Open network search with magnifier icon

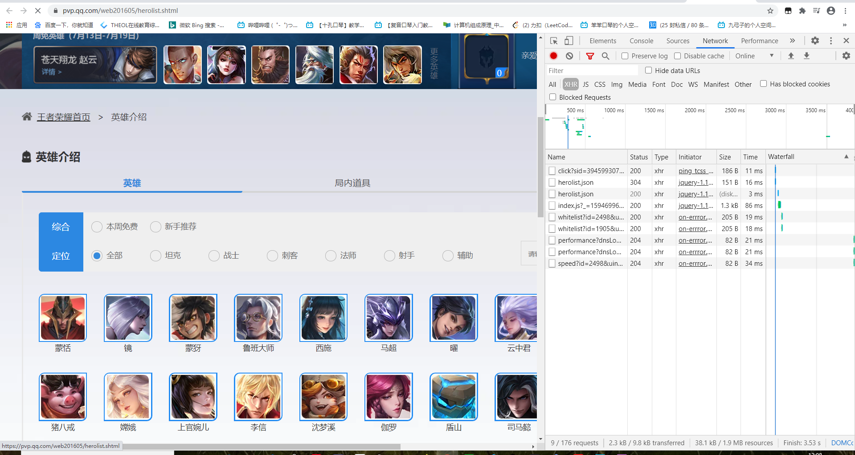pos(605,56)
